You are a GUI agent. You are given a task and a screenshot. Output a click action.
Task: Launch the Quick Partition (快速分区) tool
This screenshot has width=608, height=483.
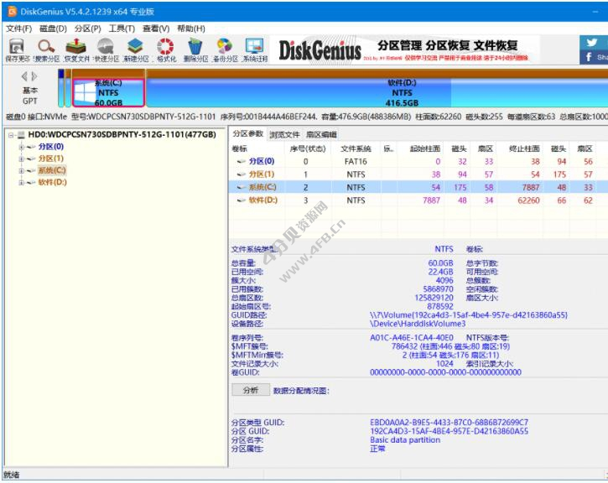tap(107, 49)
